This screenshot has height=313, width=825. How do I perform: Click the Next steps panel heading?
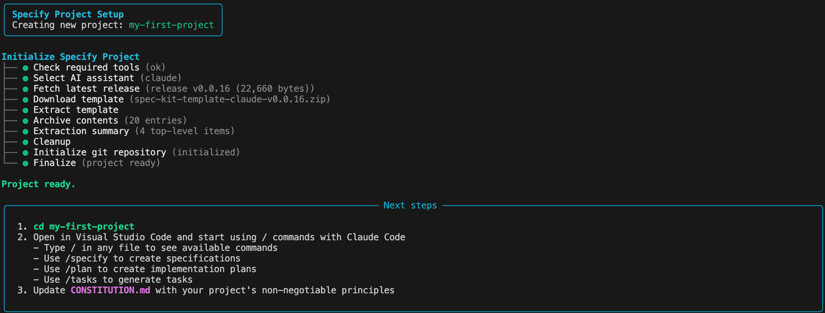point(410,205)
